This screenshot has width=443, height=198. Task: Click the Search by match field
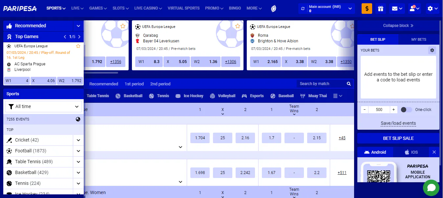tap(322, 84)
